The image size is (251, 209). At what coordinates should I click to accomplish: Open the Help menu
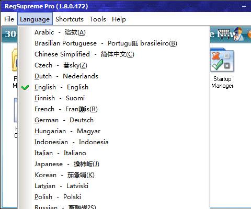click(119, 19)
